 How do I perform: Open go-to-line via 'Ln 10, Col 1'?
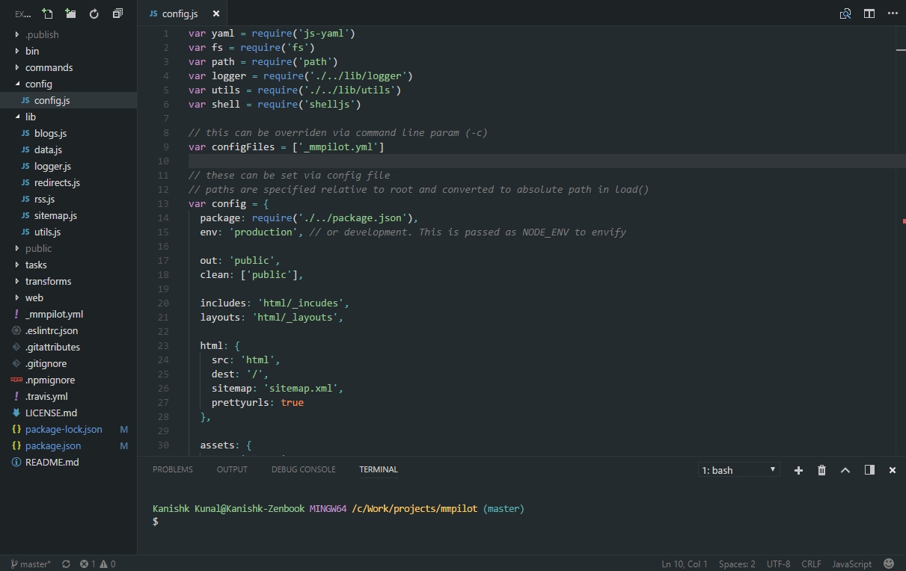(684, 564)
